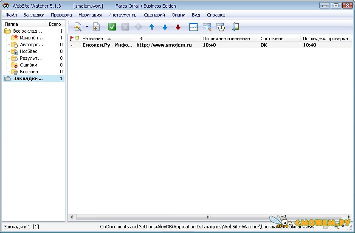This screenshot has height=233, width=355.
Task: Click the scheduled auto-check clock icon
Action: tap(220, 27)
